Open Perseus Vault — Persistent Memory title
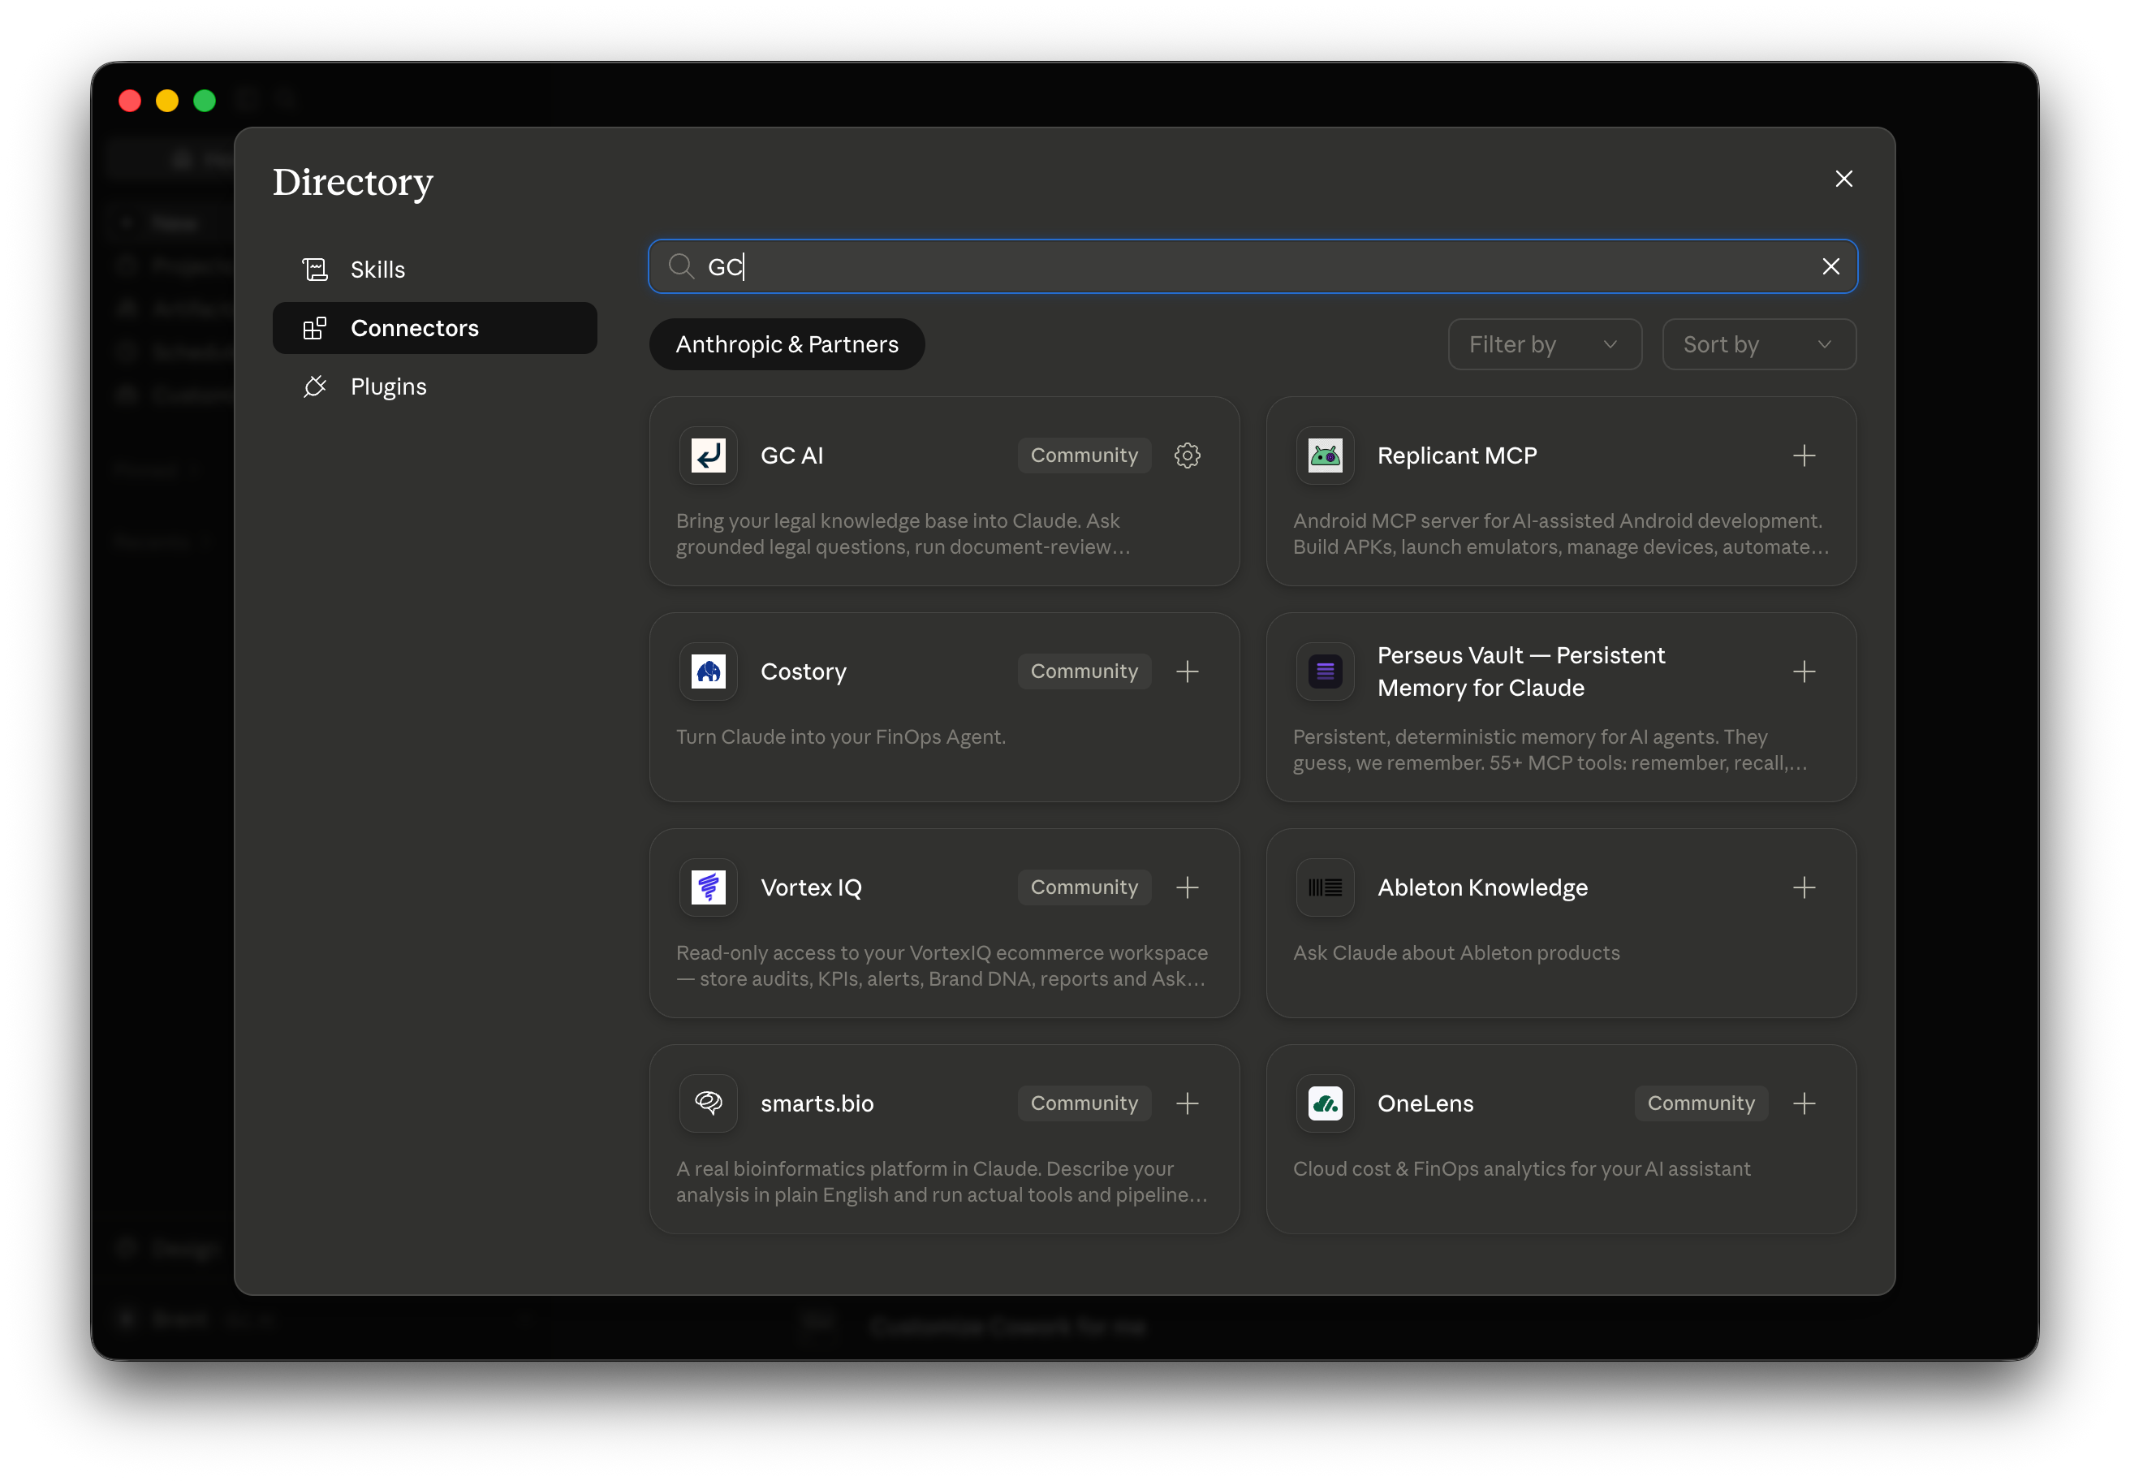Viewport: 2130px width, 1481px height. [x=1521, y=671]
